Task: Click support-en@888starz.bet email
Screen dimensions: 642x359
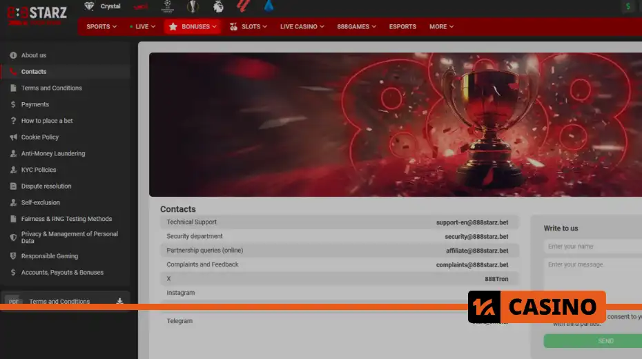Action: click(472, 222)
